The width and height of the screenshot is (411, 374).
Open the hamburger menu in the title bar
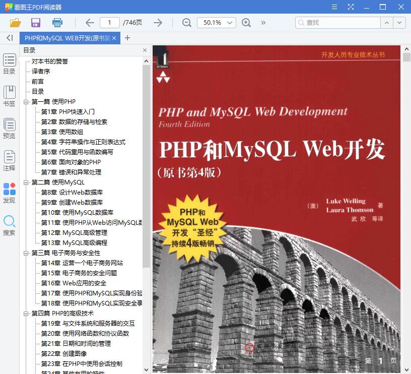[334, 7]
